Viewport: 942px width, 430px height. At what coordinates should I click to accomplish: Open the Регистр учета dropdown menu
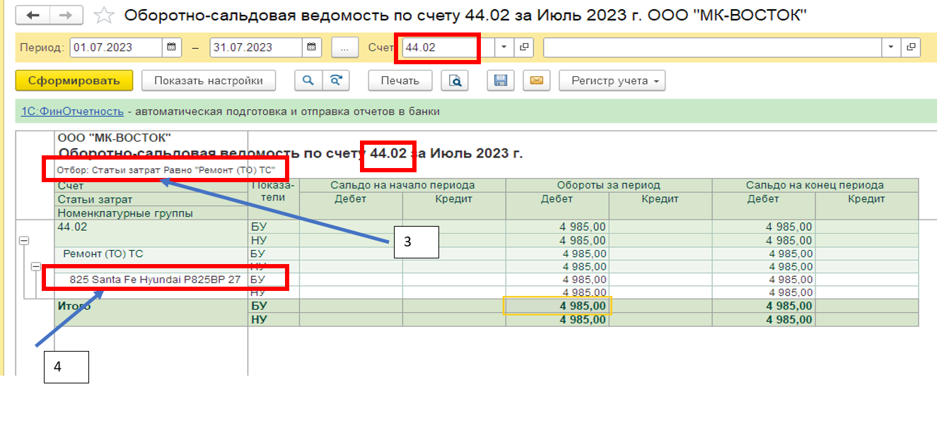612,80
